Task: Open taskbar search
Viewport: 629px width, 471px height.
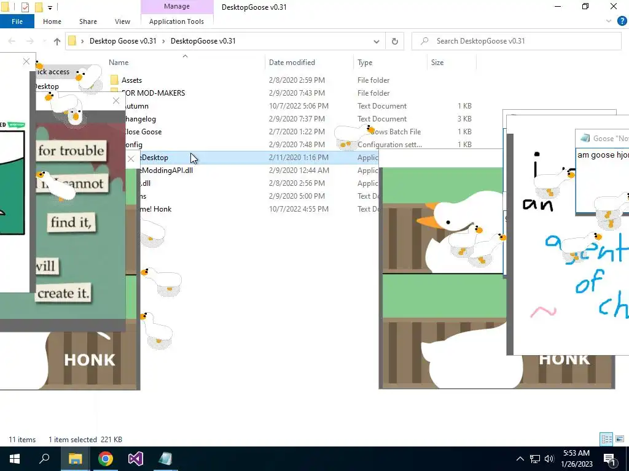Action: [44, 459]
